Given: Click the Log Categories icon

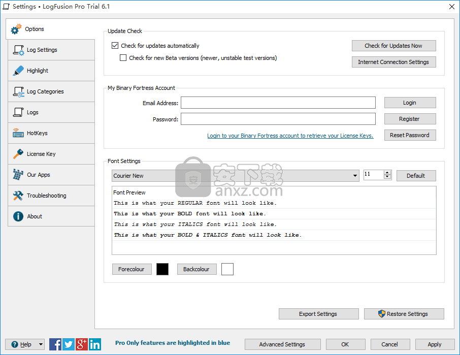Looking at the screenshot, I should click(x=18, y=91).
